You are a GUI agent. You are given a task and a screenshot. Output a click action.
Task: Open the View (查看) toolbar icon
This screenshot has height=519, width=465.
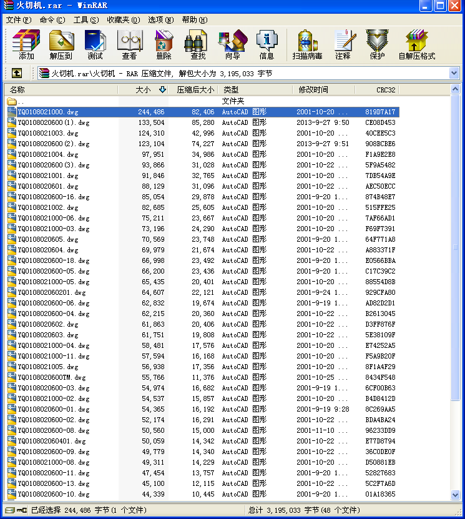click(130, 44)
